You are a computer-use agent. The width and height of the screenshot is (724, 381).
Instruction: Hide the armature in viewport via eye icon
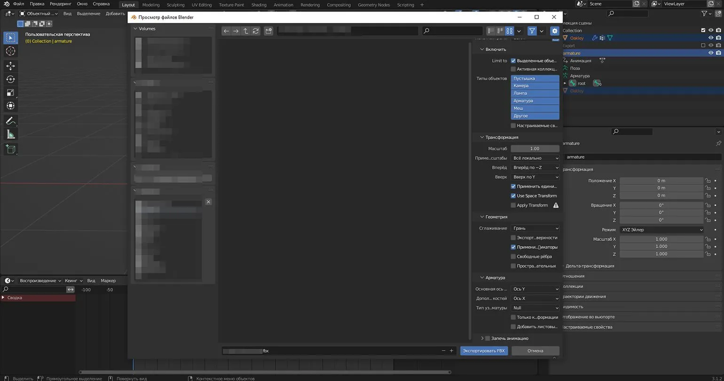tap(710, 53)
